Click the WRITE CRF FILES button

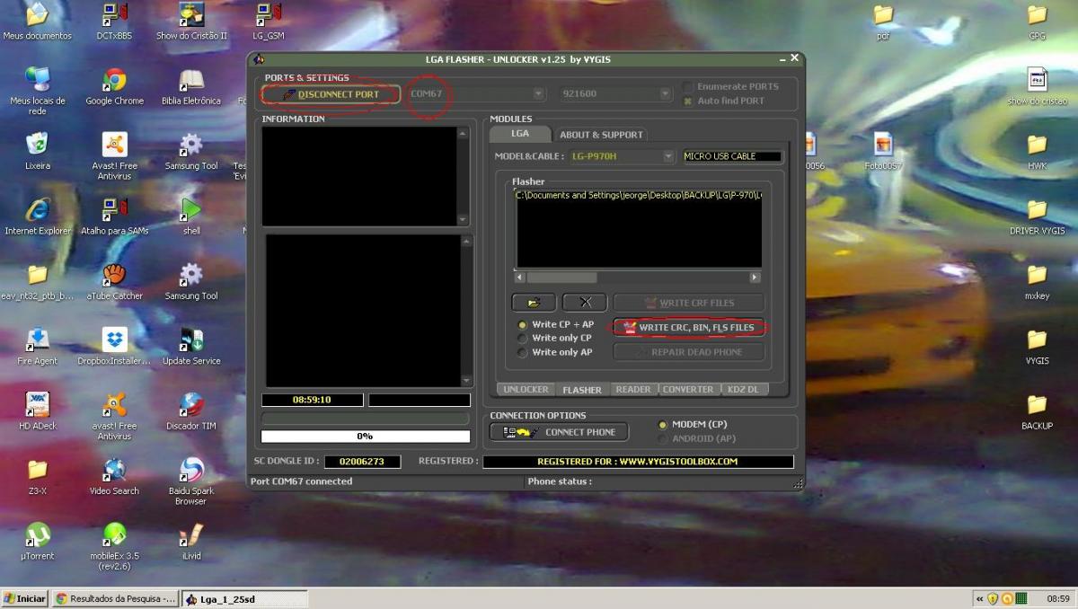pos(689,303)
